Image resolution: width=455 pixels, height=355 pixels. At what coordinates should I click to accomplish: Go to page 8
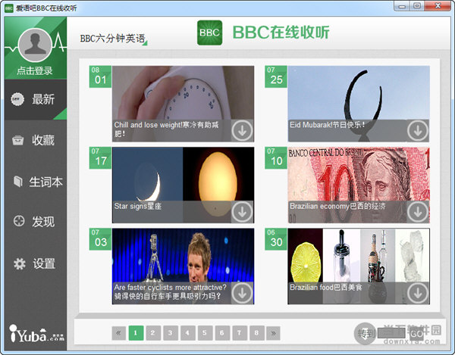pyautogui.click(x=256, y=333)
